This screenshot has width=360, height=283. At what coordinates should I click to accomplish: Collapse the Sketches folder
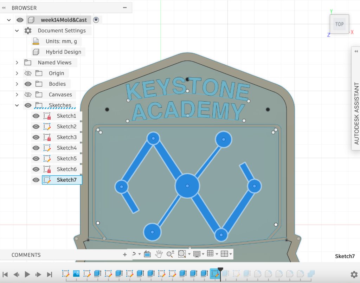click(x=17, y=105)
